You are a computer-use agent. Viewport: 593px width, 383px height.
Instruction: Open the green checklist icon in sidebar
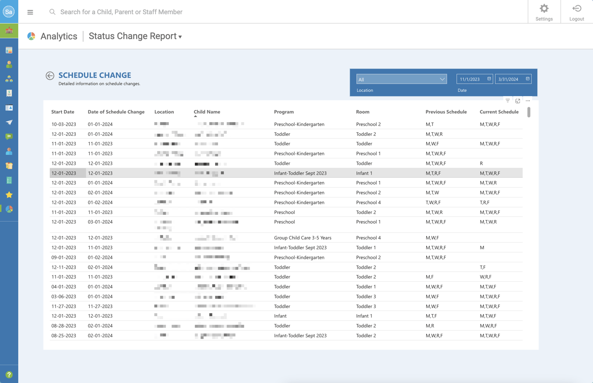tap(9, 180)
